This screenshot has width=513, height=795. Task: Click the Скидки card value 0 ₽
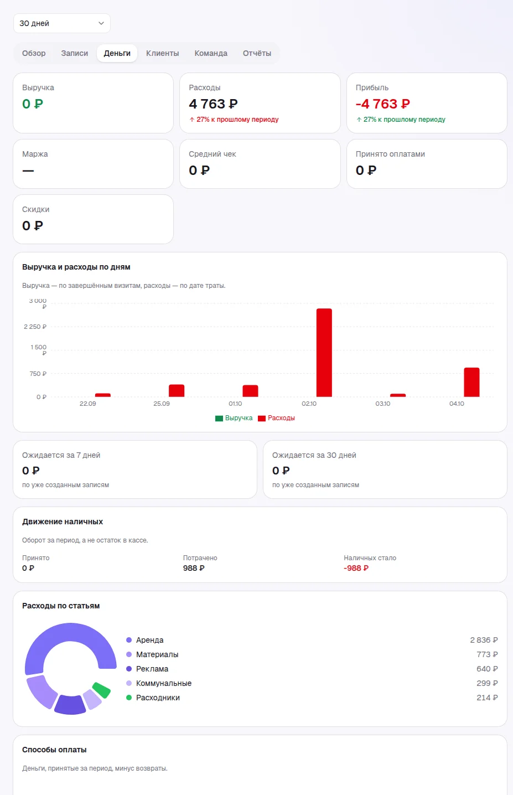[x=33, y=226]
